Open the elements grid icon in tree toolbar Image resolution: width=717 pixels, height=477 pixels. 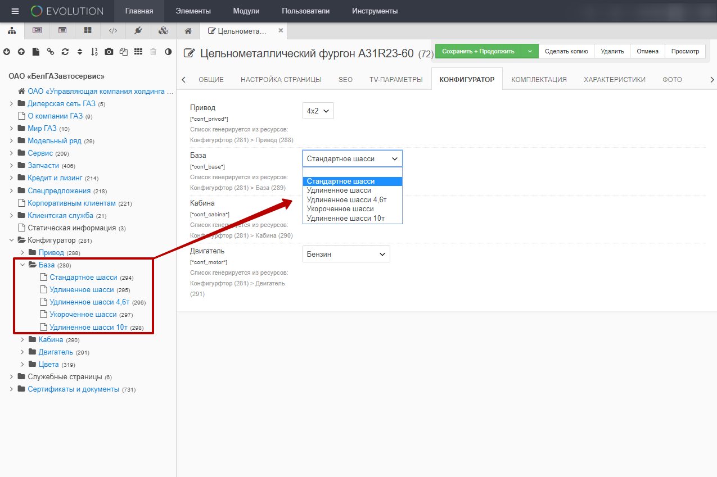click(138, 52)
